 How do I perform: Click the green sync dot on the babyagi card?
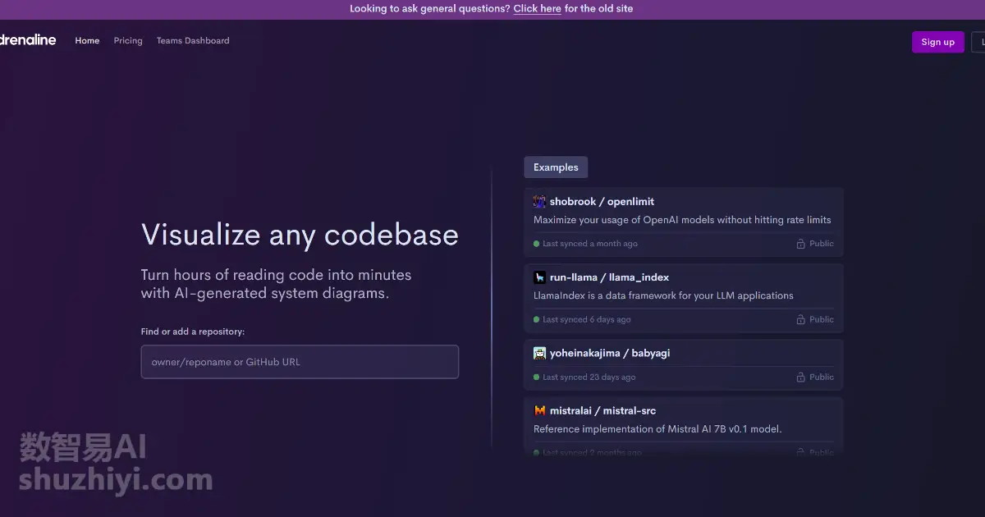(x=537, y=377)
